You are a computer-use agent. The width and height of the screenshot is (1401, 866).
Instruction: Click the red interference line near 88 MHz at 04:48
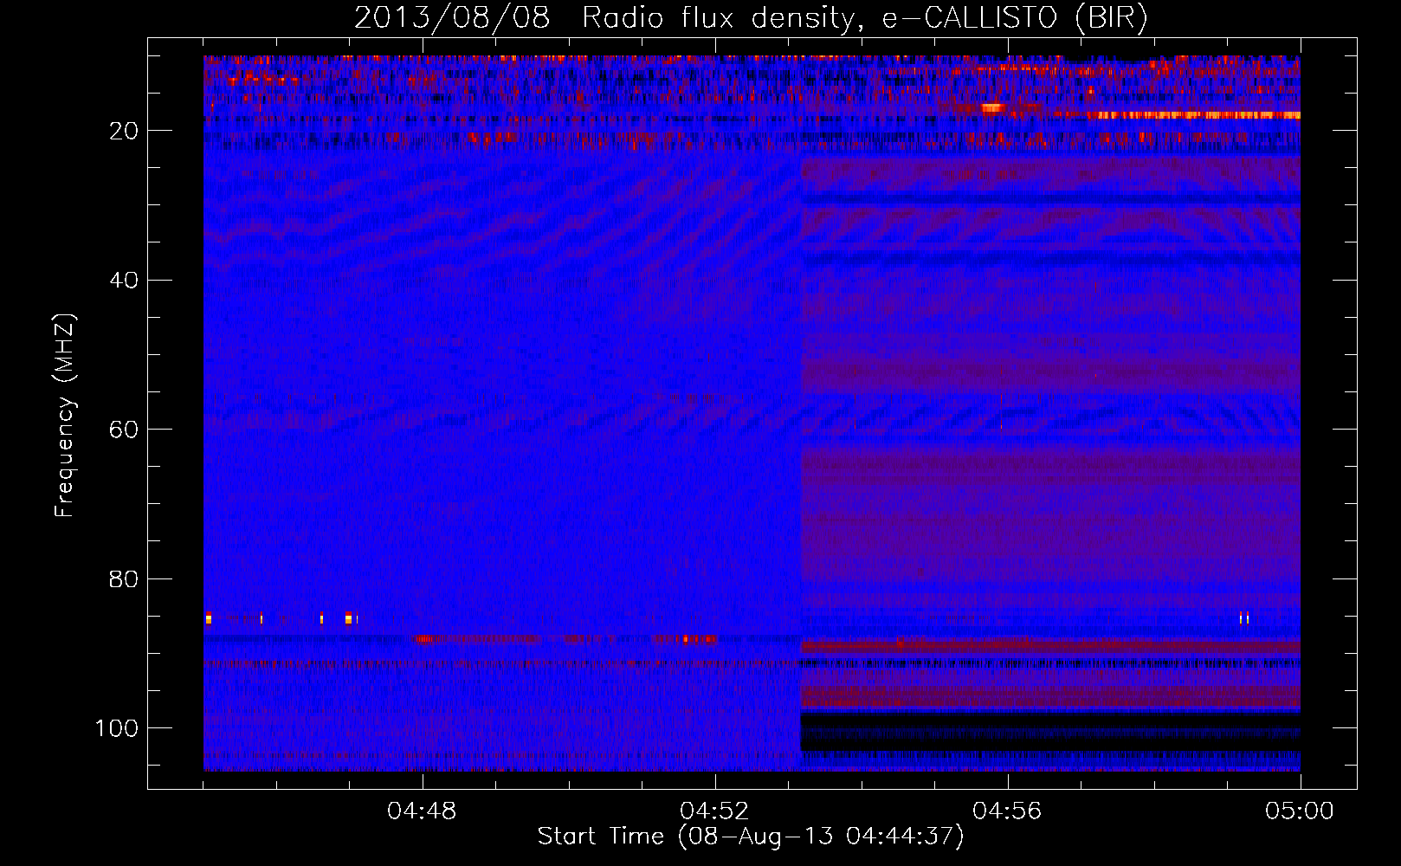coord(476,640)
